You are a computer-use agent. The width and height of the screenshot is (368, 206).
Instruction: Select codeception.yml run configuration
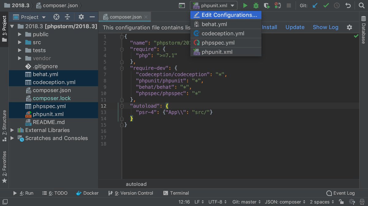226,33
